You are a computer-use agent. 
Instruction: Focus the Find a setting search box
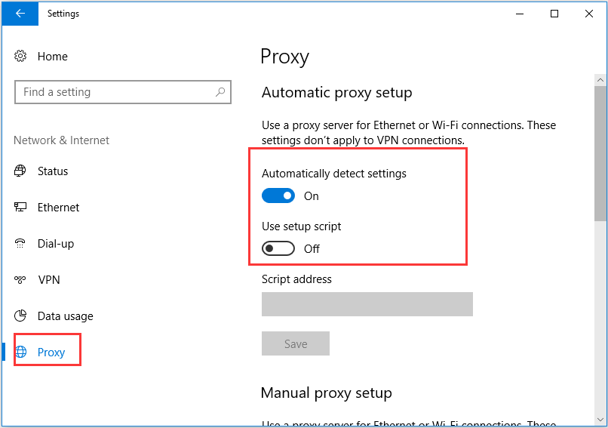pyautogui.click(x=123, y=92)
